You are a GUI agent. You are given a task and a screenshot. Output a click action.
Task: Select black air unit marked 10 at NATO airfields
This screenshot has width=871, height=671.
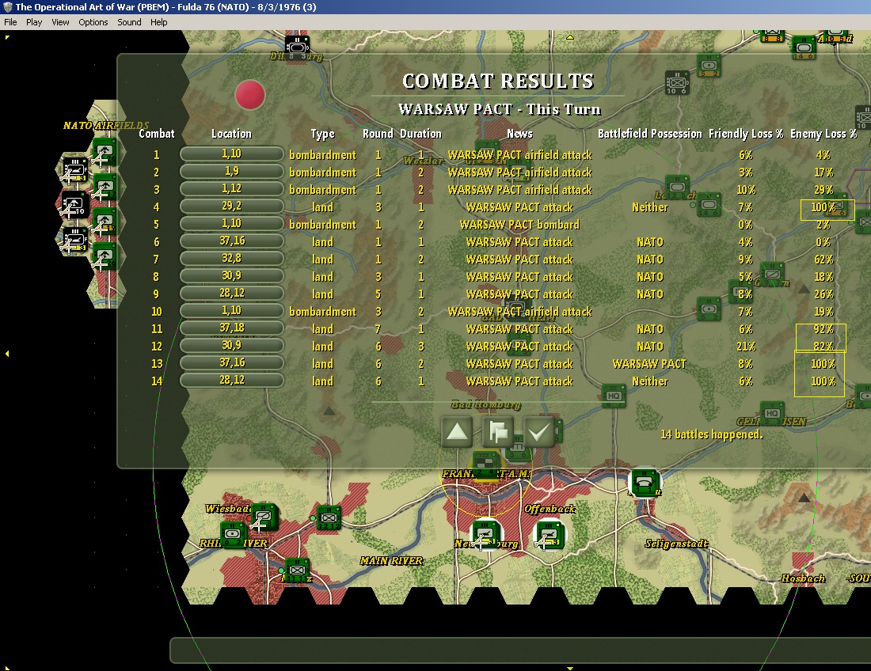74,205
